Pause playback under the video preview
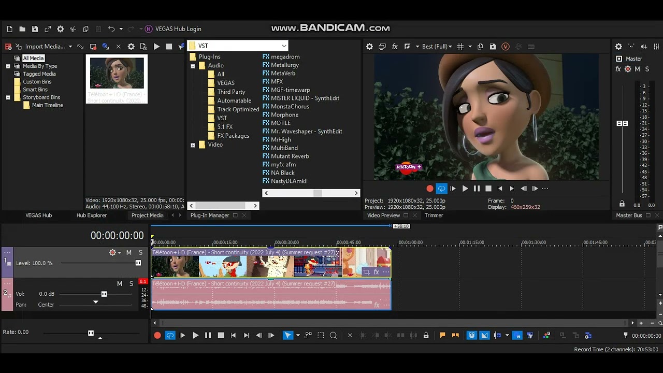The height and width of the screenshot is (373, 663). pos(477,189)
